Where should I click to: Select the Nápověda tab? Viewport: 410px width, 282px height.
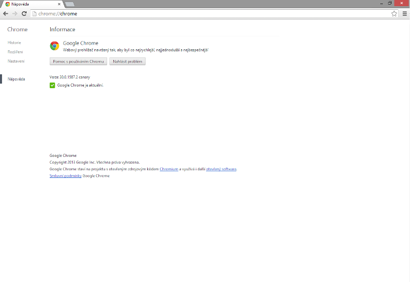[32, 4]
